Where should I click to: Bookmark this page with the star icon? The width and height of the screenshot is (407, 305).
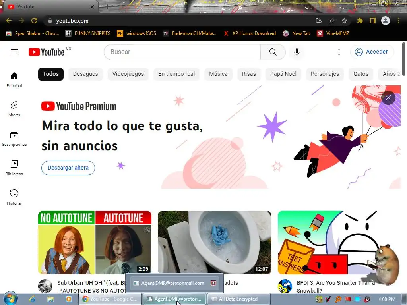click(x=344, y=21)
